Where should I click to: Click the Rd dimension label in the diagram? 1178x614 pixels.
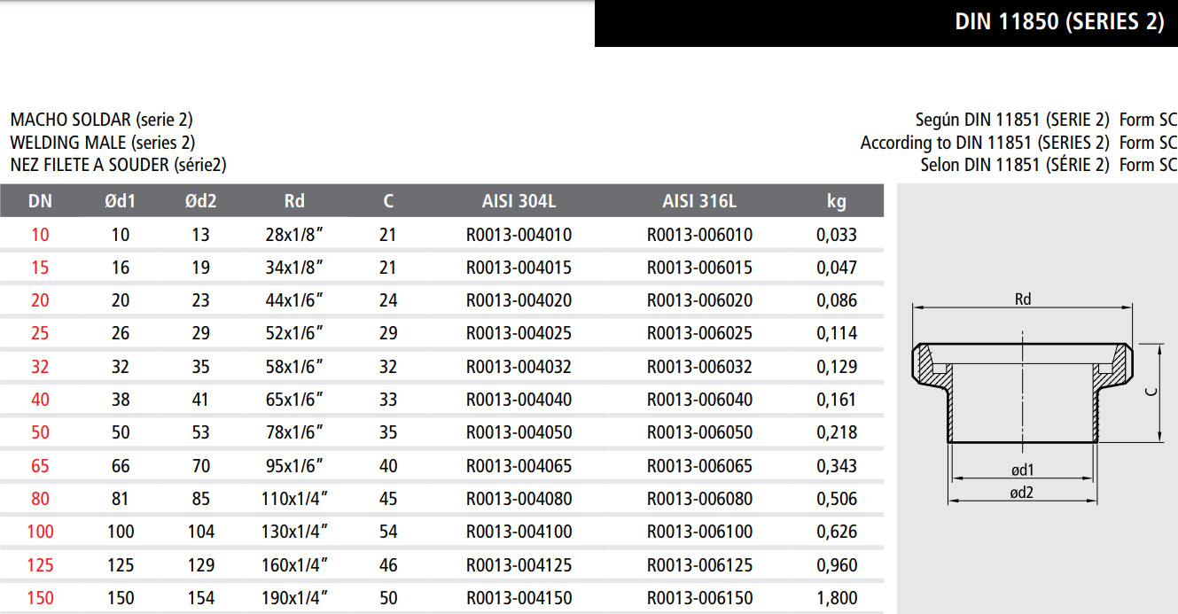pyautogui.click(x=1023, y=299)
